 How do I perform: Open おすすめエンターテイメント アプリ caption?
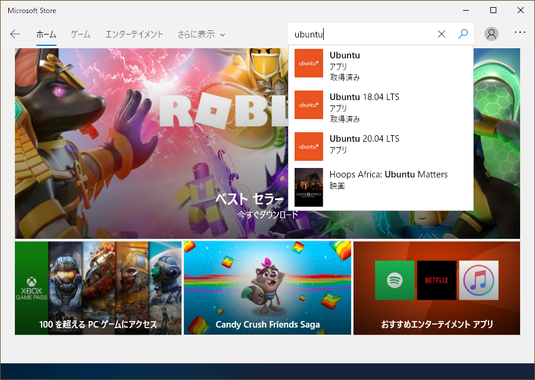(x=437, y=324)
